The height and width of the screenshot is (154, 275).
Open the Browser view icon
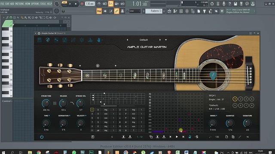point(193,11)
